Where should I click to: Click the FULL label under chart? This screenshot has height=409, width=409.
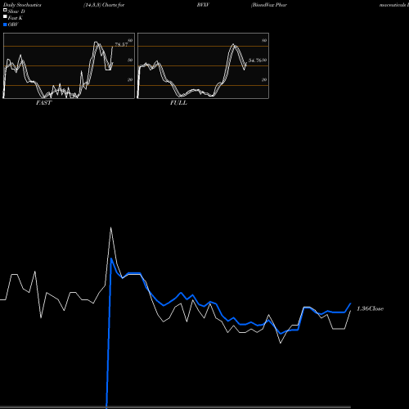coord(178,103)
